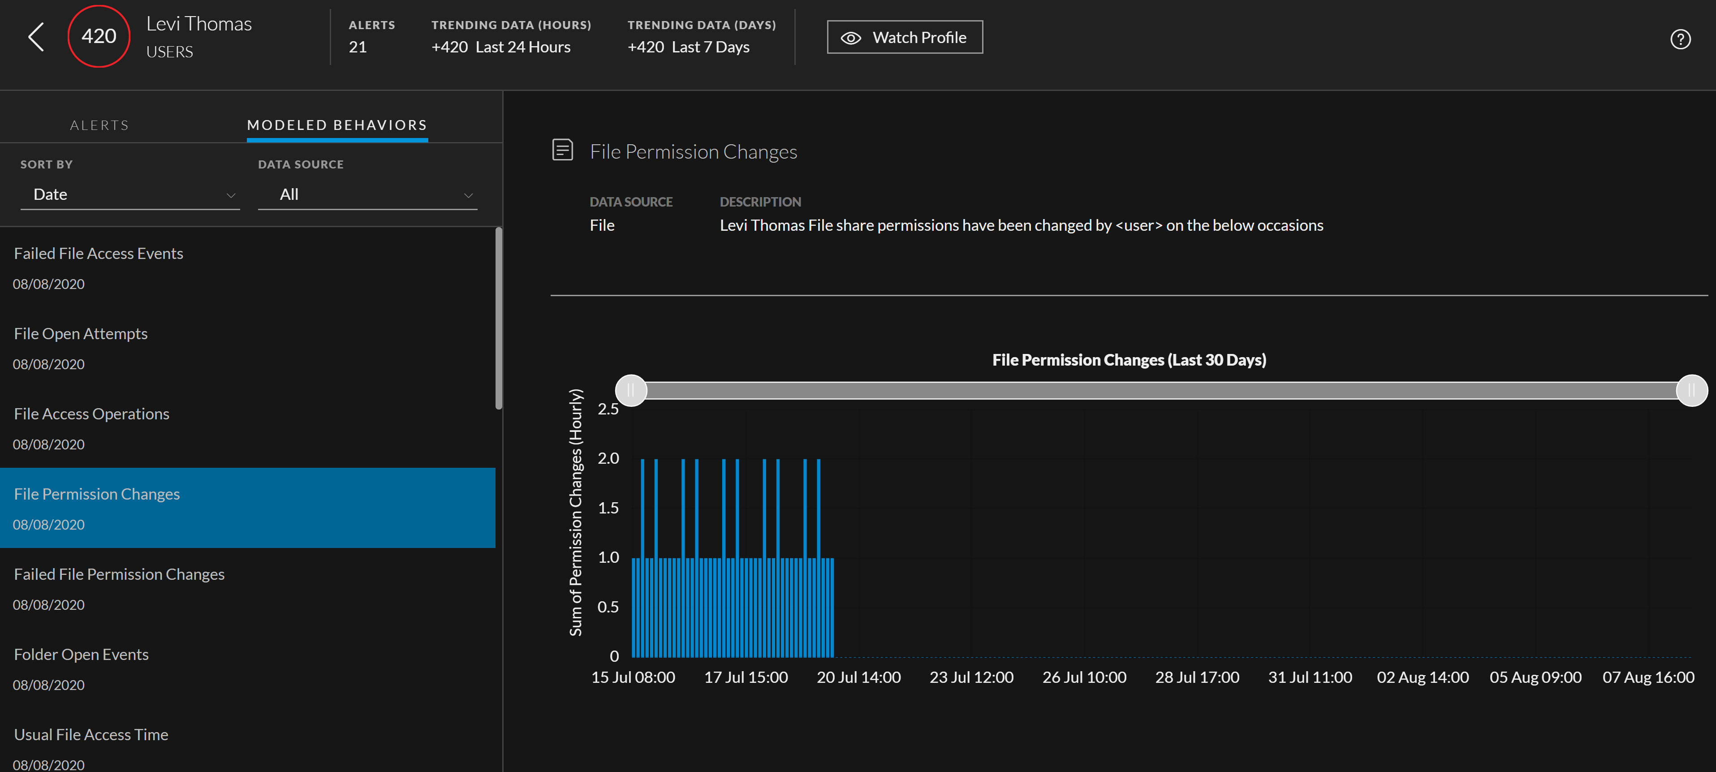This screenshot has width=1716, height=772.
Task: Click the 420 risk score circle
Action: click(99, 37)
